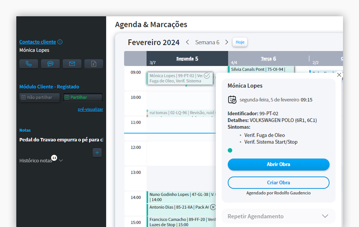Click Agendado por Rodolfo Gaudencio text
The image size is (359, 227).
coord(278,193)
